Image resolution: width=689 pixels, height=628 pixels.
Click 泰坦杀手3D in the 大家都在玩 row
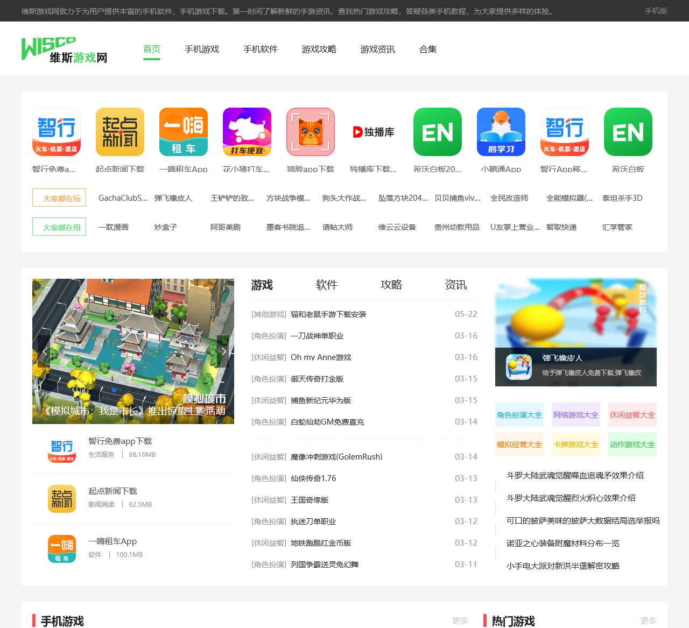(x=622, y=198)
